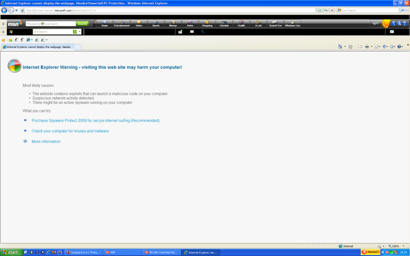Open the Tools gear menu
Image resolution: width=410 pixels, height=256 pixels.
[392, 46]
